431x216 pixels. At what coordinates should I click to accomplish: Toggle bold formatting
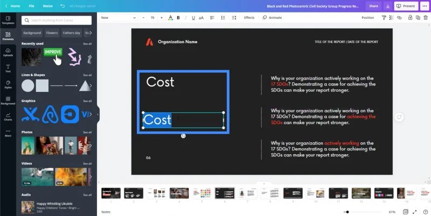coord(178,18)
